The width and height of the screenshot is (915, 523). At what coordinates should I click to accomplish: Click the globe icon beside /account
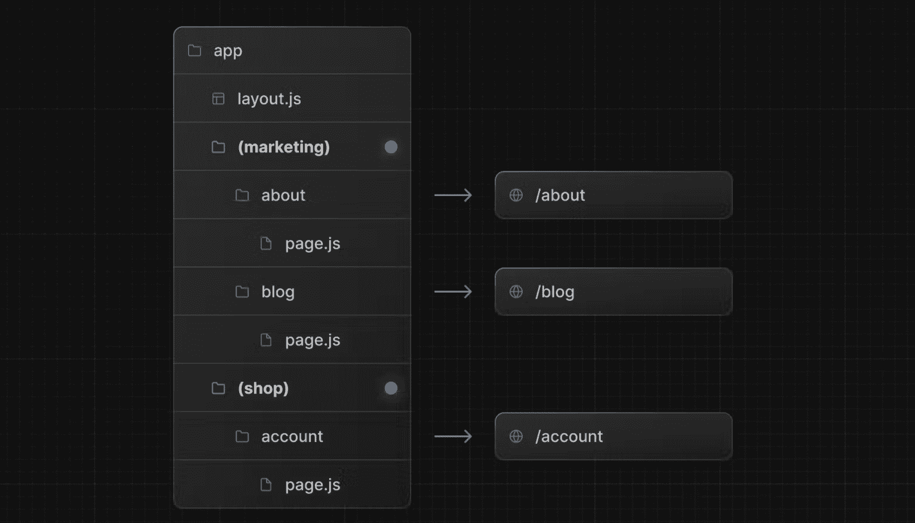[516, 436]
